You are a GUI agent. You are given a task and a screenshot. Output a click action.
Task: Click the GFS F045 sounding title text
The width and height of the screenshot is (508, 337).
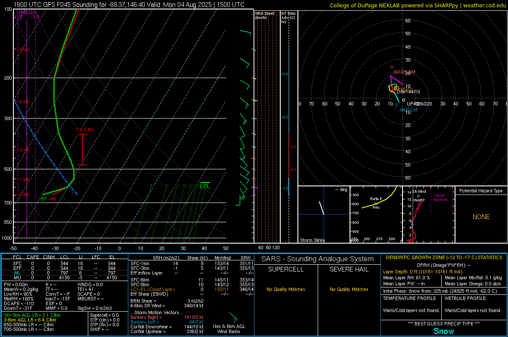[129, 5]
